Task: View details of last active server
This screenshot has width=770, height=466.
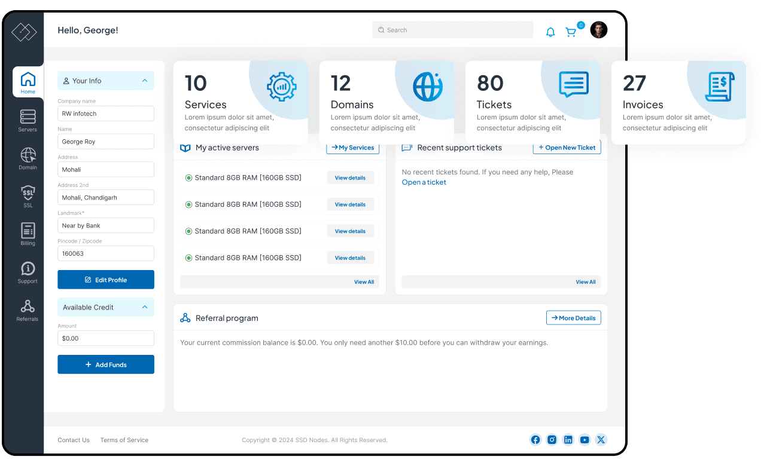Action: coord(351,257)
